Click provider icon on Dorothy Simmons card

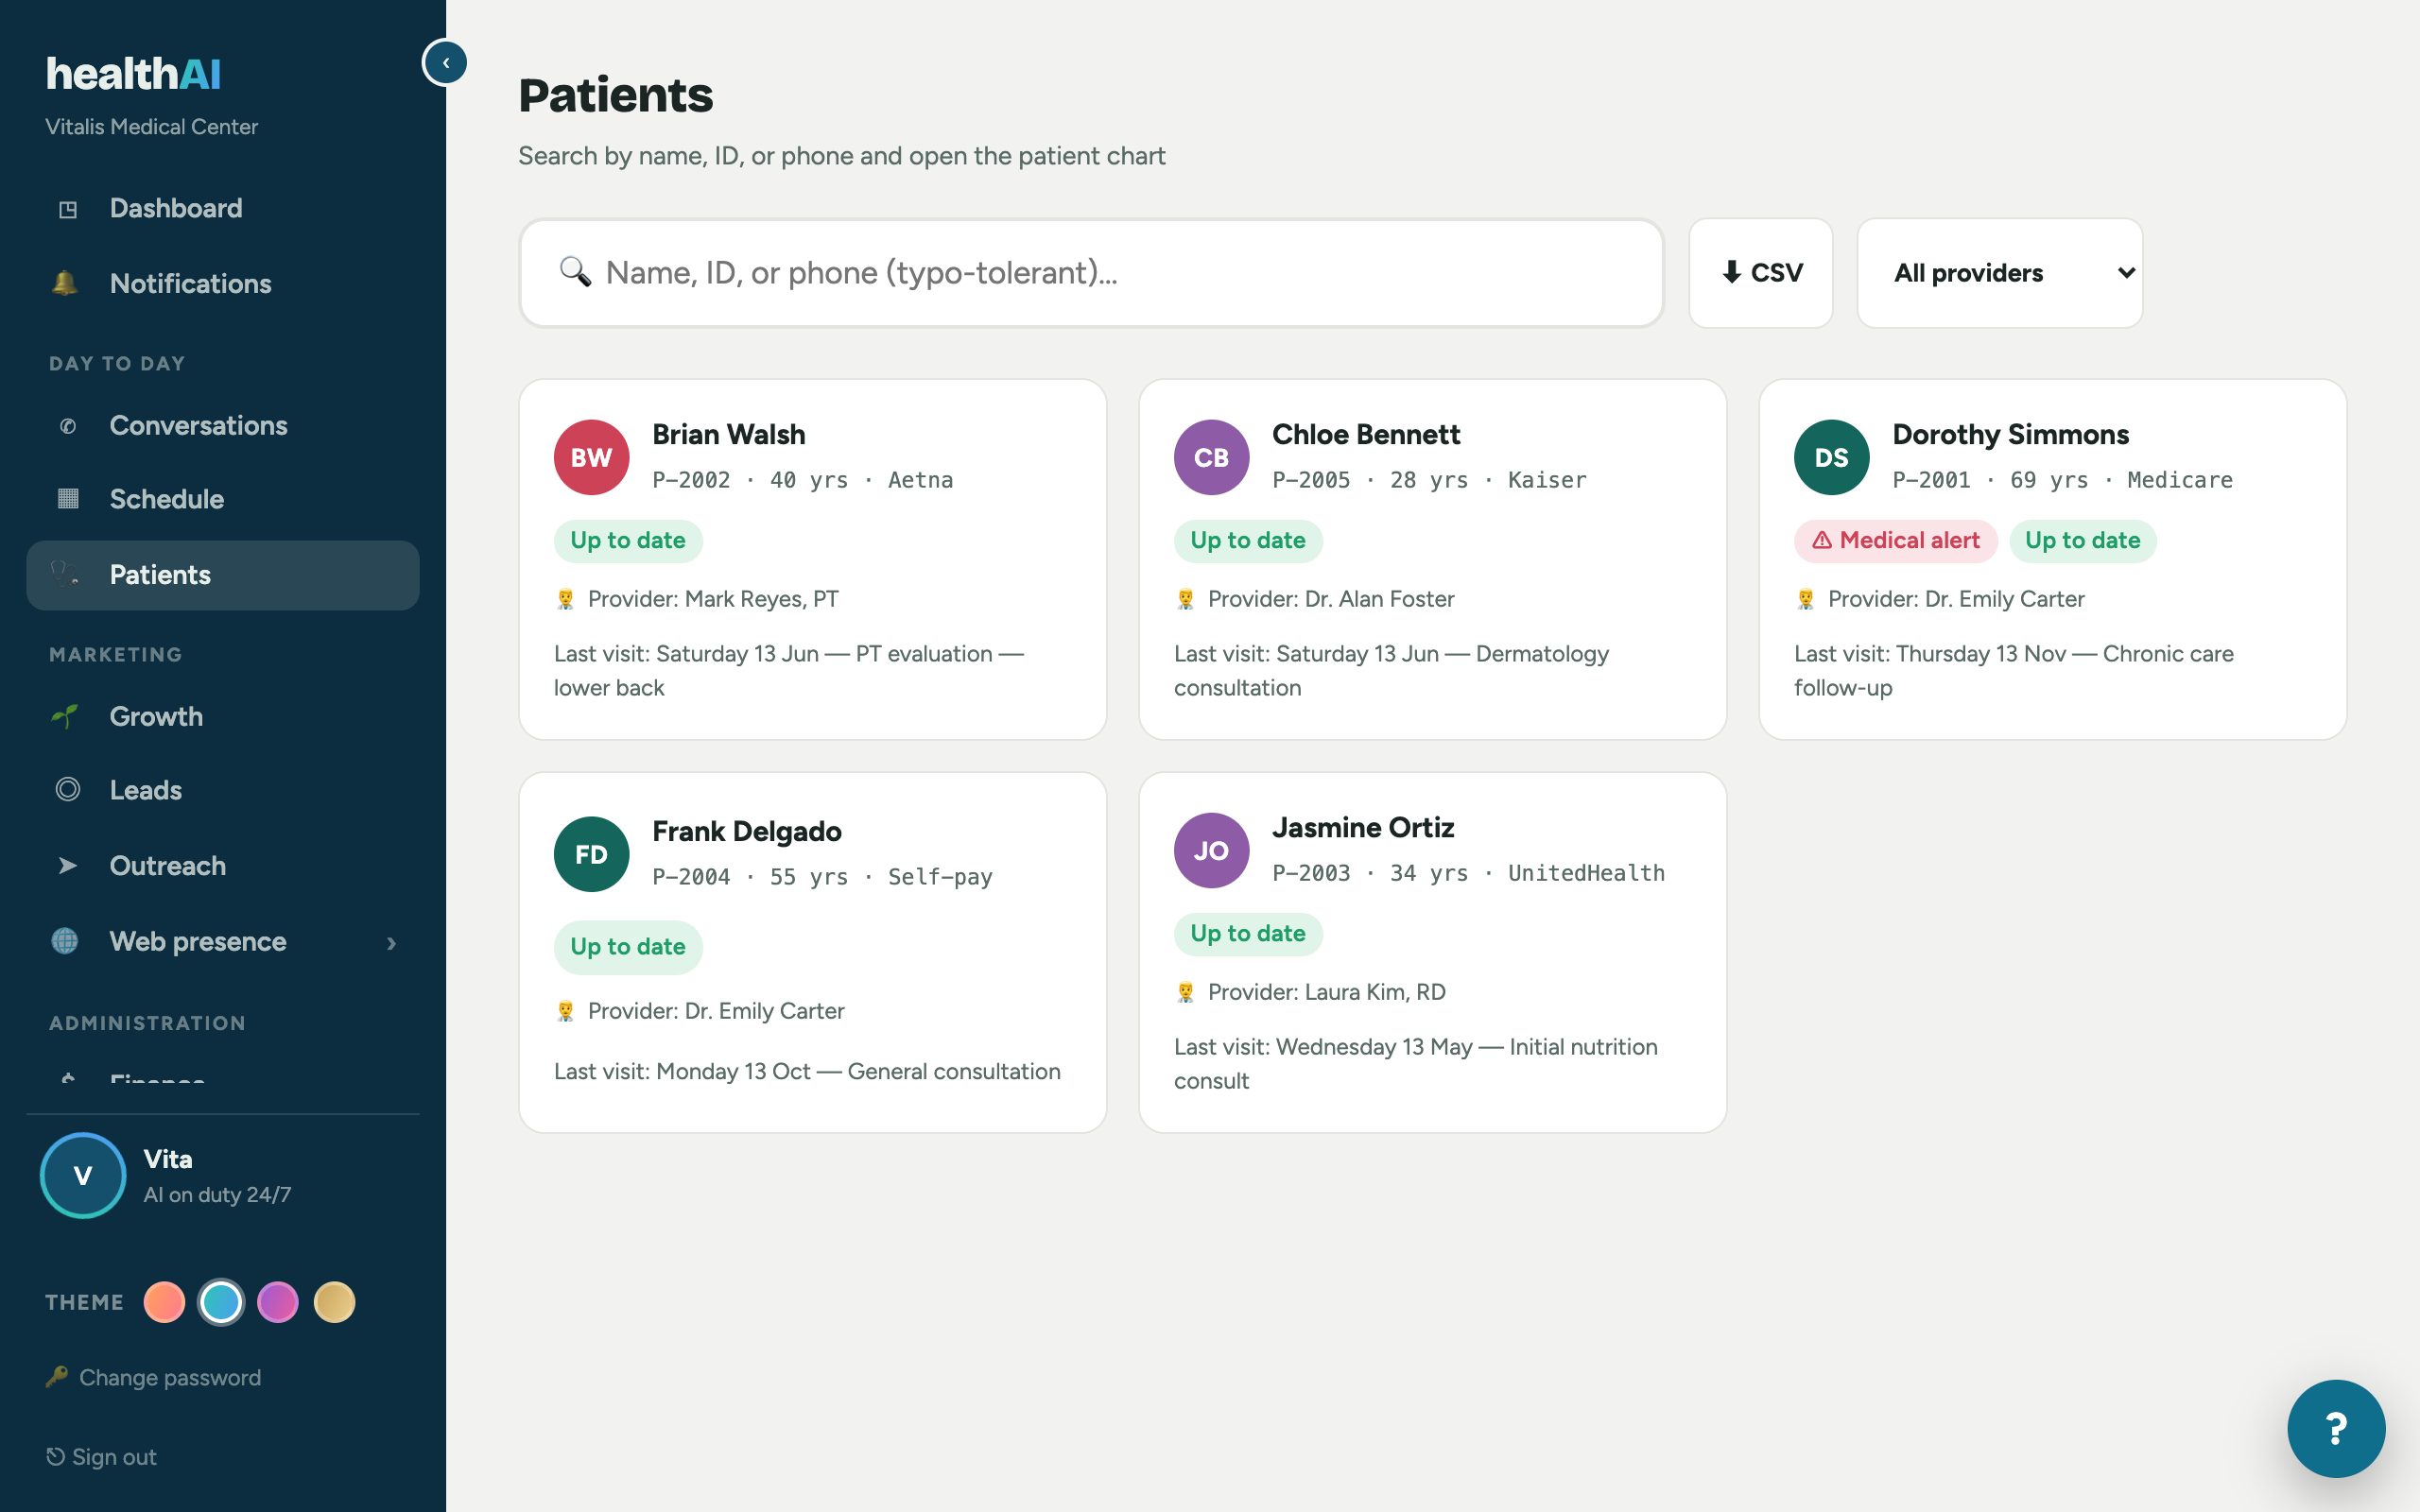point(1805,599)
